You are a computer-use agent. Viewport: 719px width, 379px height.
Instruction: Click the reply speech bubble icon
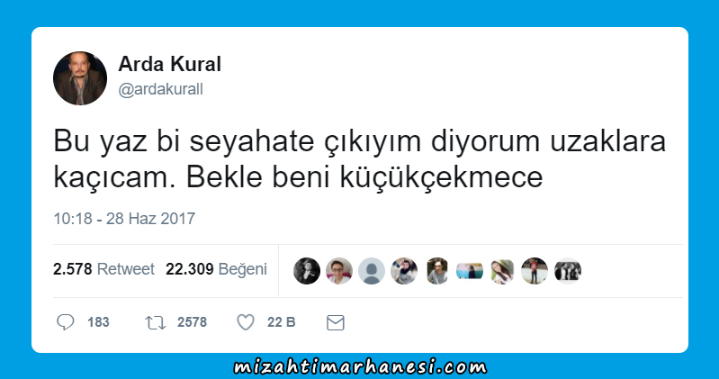coord(65,322)
